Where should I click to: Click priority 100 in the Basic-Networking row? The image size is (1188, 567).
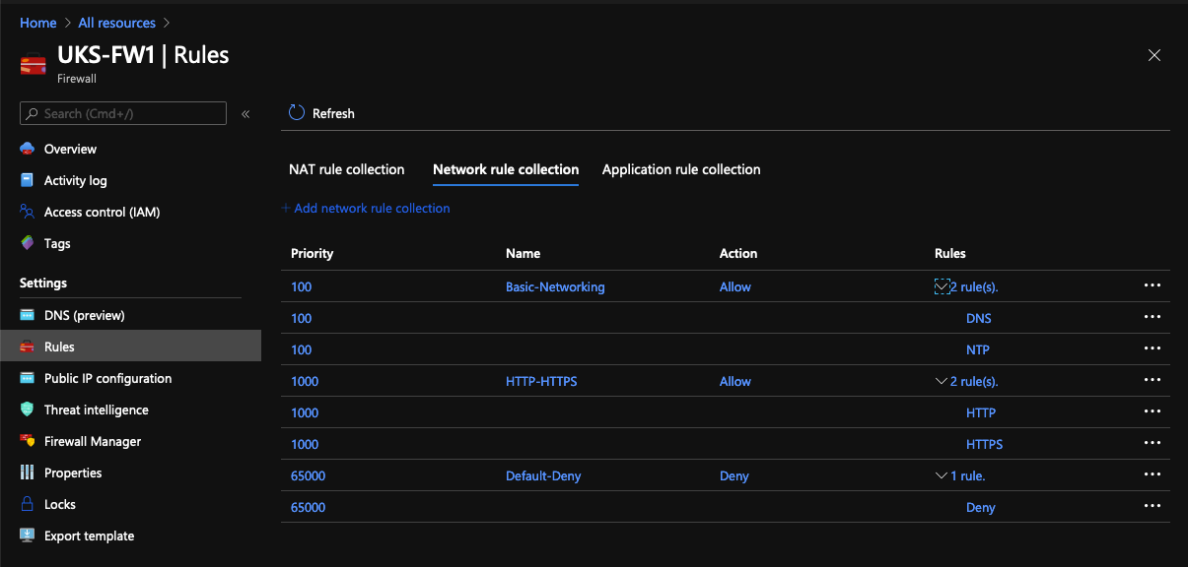point(302,286)
